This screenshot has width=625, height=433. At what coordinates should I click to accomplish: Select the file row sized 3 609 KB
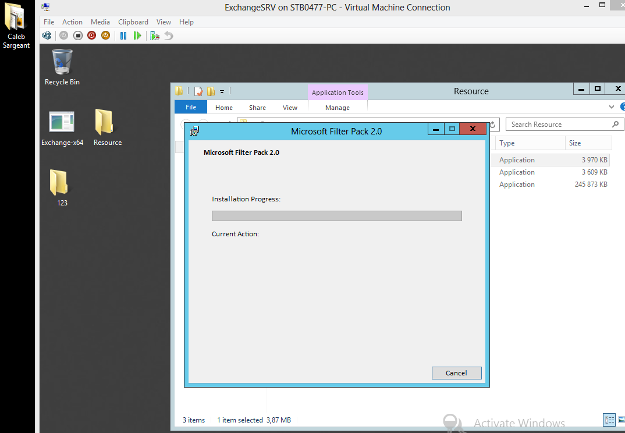tap(550, 172)
